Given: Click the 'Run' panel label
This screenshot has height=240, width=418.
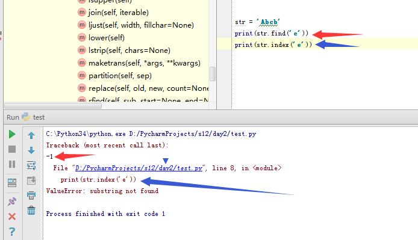Looking at the screenshot, I should pyautogui.click(x=13, y=117).
